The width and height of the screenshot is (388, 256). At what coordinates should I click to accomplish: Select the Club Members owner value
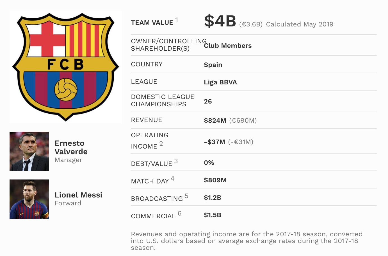click(x=228, y=46)
